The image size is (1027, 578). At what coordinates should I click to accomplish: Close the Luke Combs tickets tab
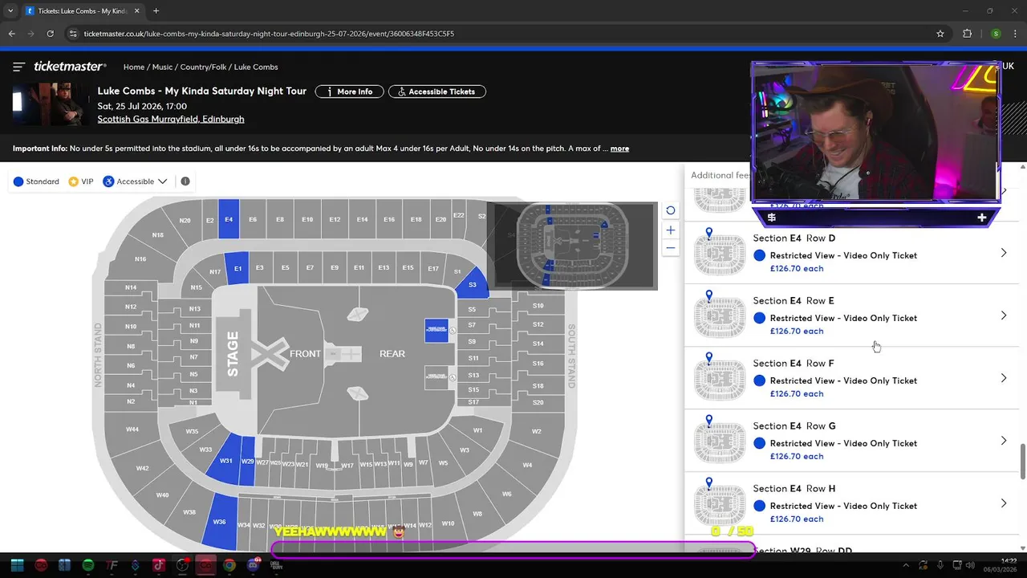(137, 11)
